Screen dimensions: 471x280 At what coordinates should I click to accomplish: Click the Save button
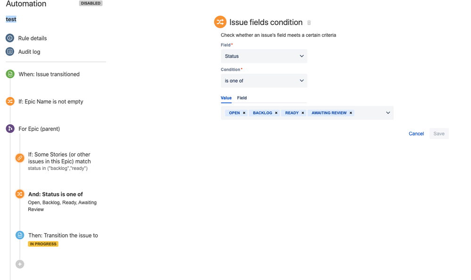[x=439, y=134]
